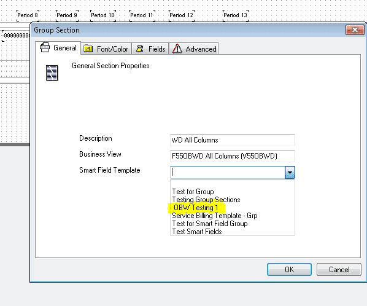367x306 pixels.
Task: Select the Period 10 column header
Action: pyautogui.click(x=102, y=15)
